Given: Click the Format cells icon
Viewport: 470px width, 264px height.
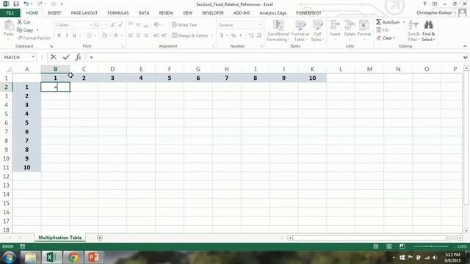Looking at the screenshot, I should click(x=364, y=25).
